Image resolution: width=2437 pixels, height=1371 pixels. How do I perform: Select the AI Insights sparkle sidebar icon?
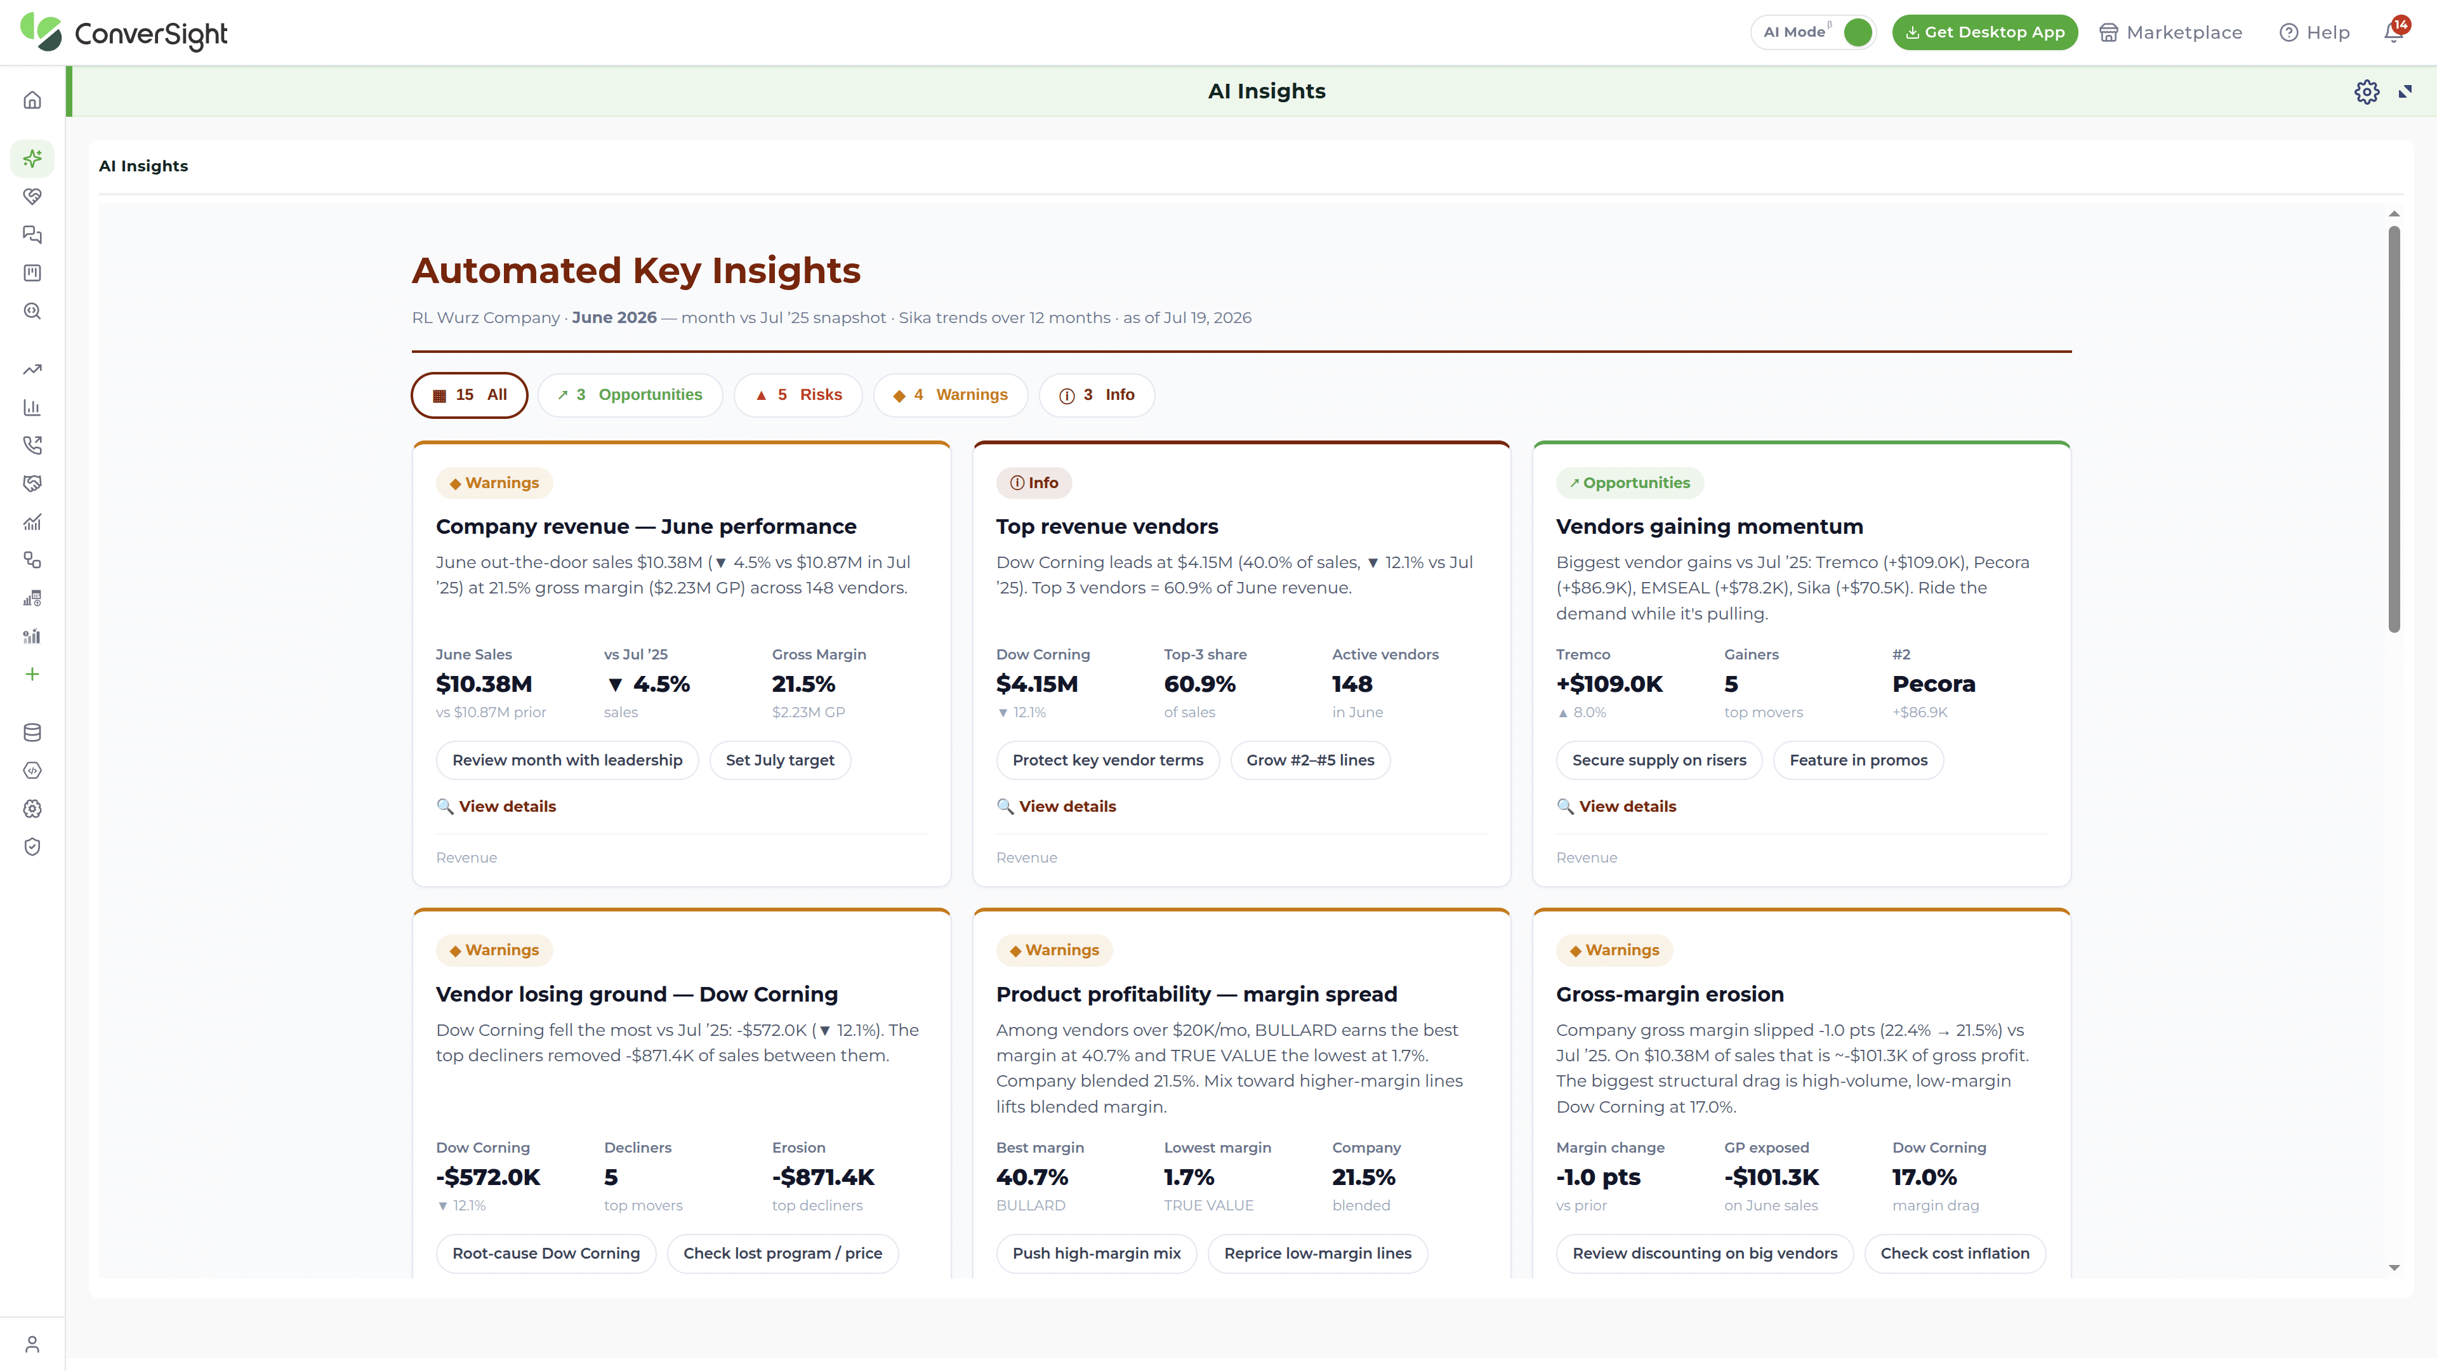(x=32, y=158)
